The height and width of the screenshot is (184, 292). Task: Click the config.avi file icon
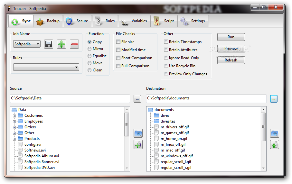coord(20,144)
